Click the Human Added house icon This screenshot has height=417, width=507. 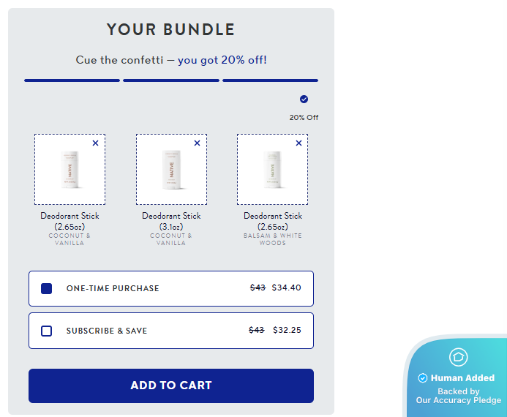tap(458, 357)
